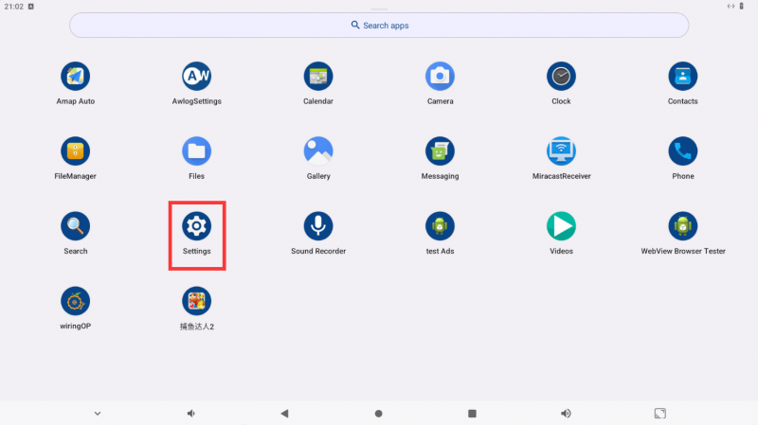Raise volume with the navigation bar speaker

pyautogui.click(x=566, y=414)
